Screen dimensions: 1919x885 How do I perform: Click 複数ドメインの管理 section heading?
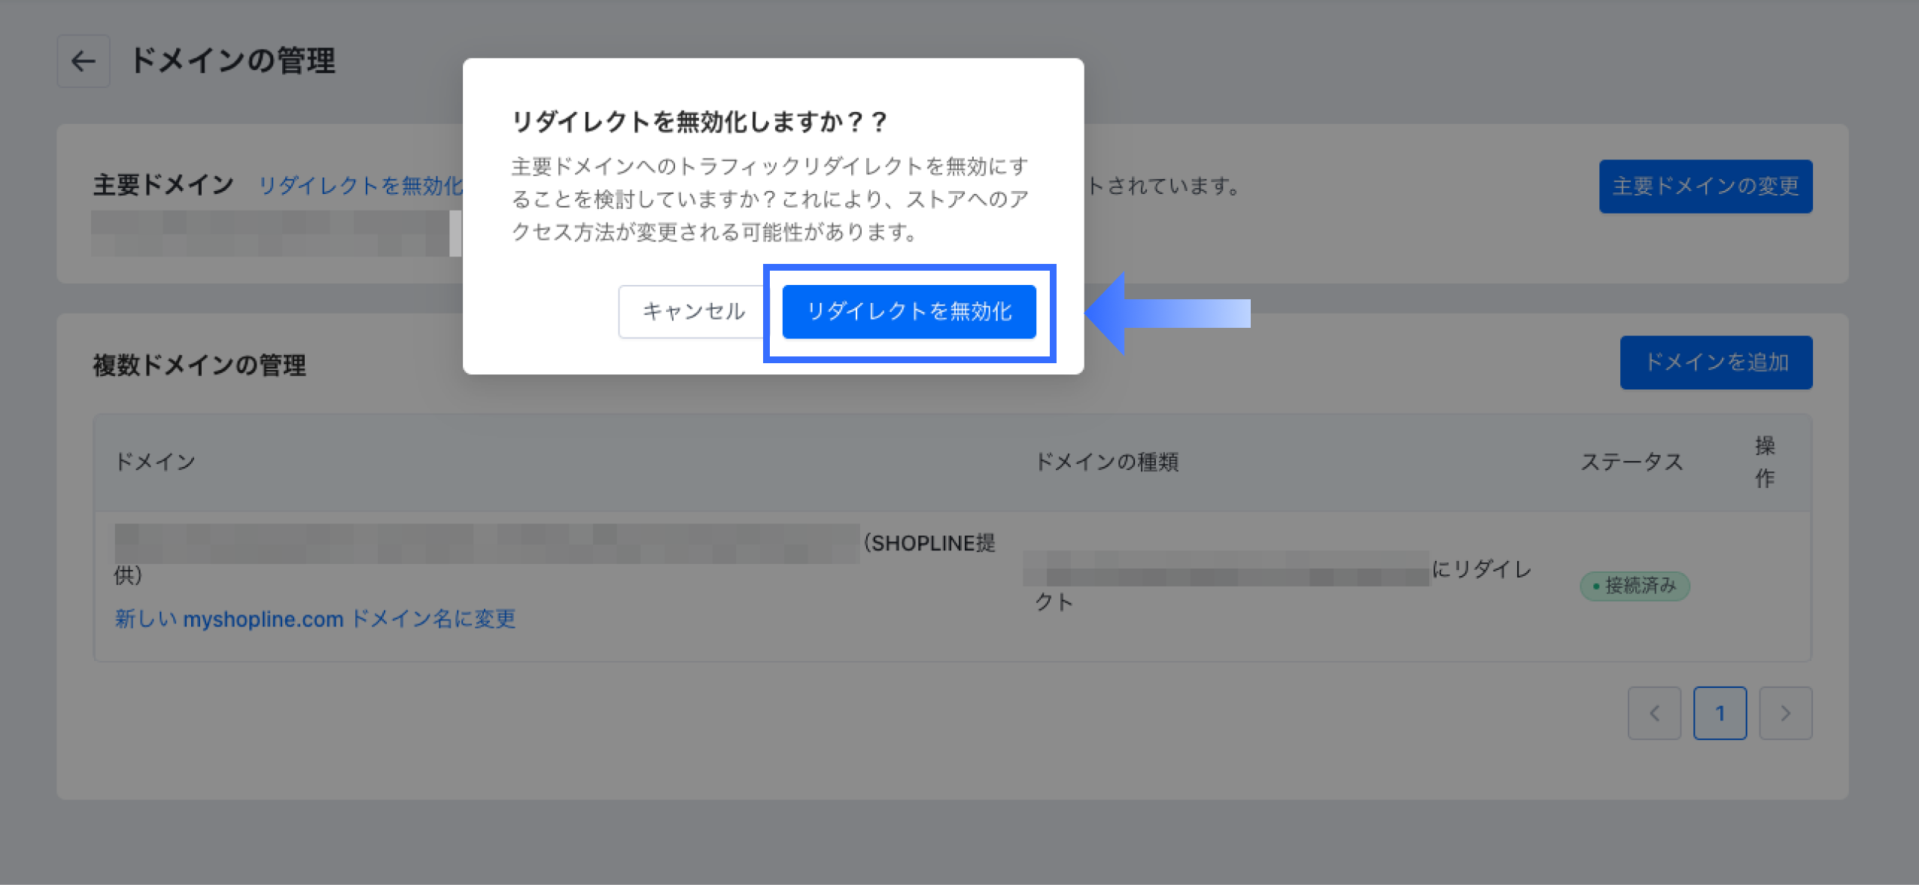199,365
